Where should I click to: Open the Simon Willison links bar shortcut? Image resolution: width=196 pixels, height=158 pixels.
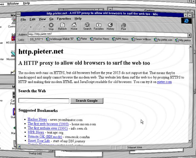pos(141,39)
